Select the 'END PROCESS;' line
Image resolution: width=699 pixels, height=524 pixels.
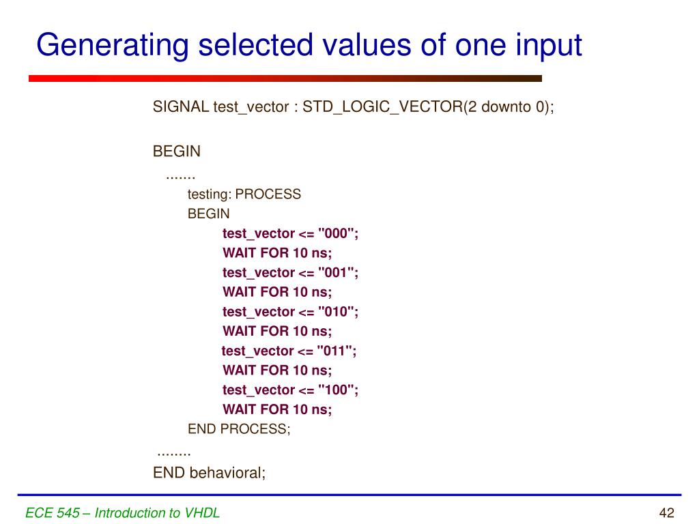tap(239, 429)
